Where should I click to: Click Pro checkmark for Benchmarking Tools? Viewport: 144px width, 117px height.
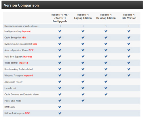[60, 69]
